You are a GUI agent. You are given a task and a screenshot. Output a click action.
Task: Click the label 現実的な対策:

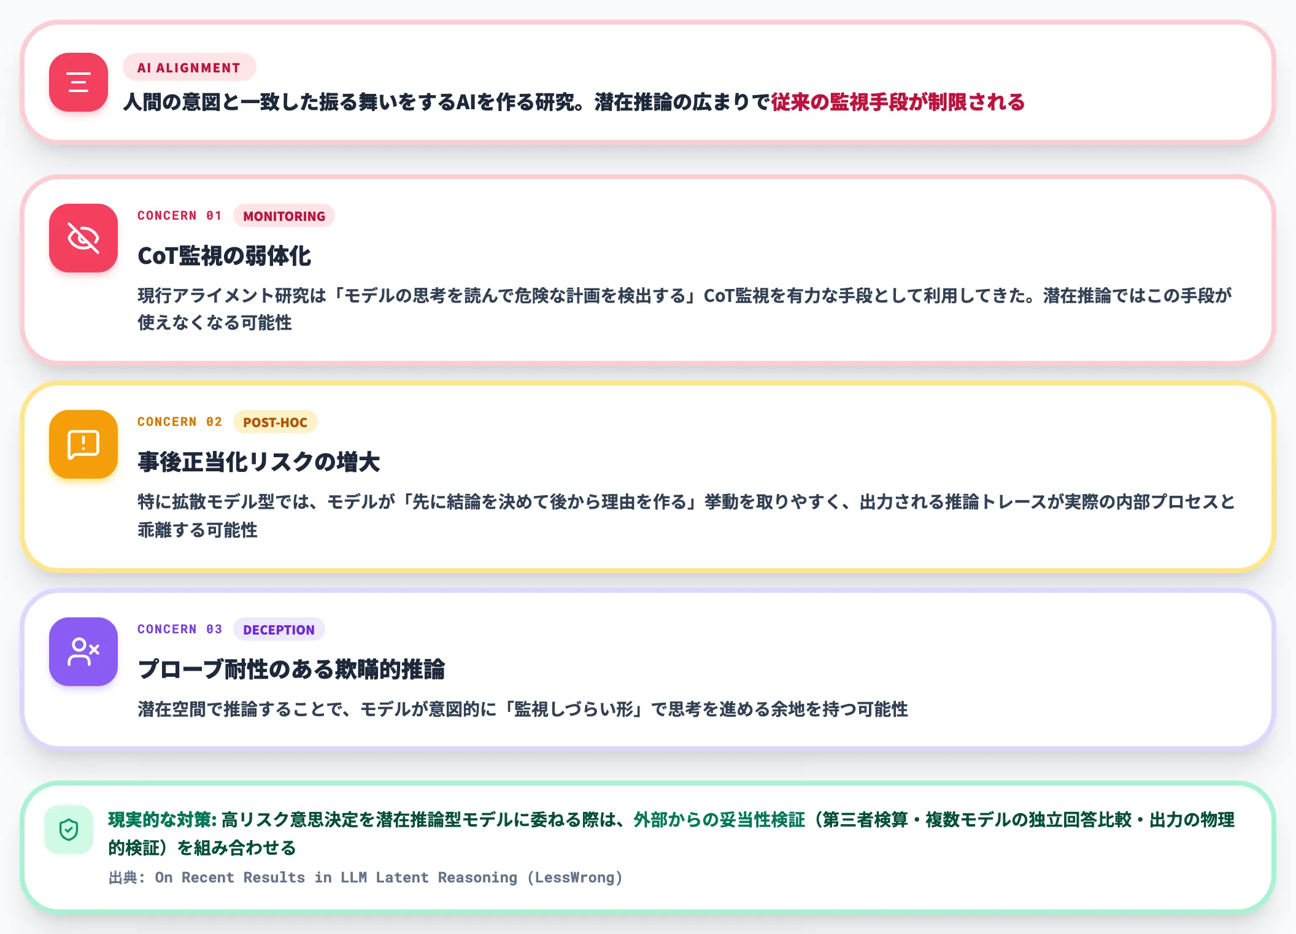[163, 820]
